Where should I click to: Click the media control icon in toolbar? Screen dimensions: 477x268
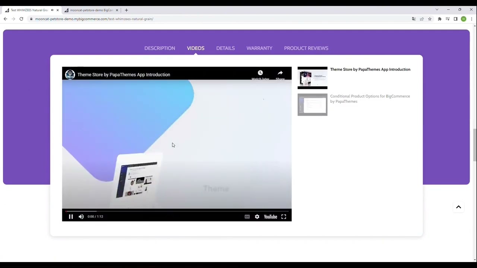(448, 19)
